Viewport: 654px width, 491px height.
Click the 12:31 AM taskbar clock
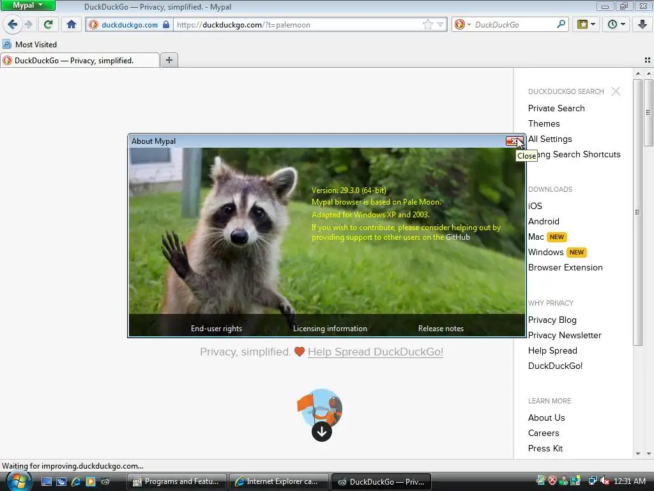click(629, 481)
